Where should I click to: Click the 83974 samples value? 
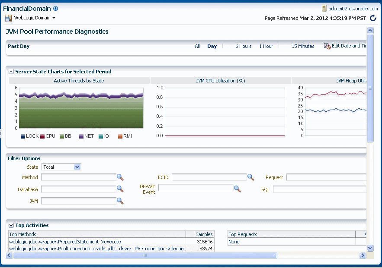coord(206,249)
